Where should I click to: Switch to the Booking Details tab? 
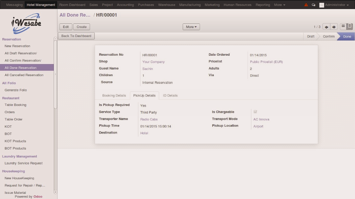tap(114, 96)
